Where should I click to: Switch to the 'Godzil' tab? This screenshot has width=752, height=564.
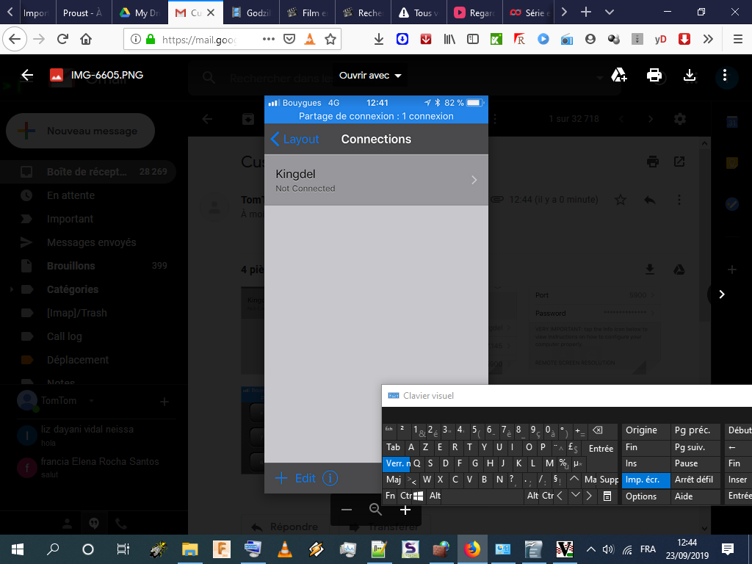251,12
